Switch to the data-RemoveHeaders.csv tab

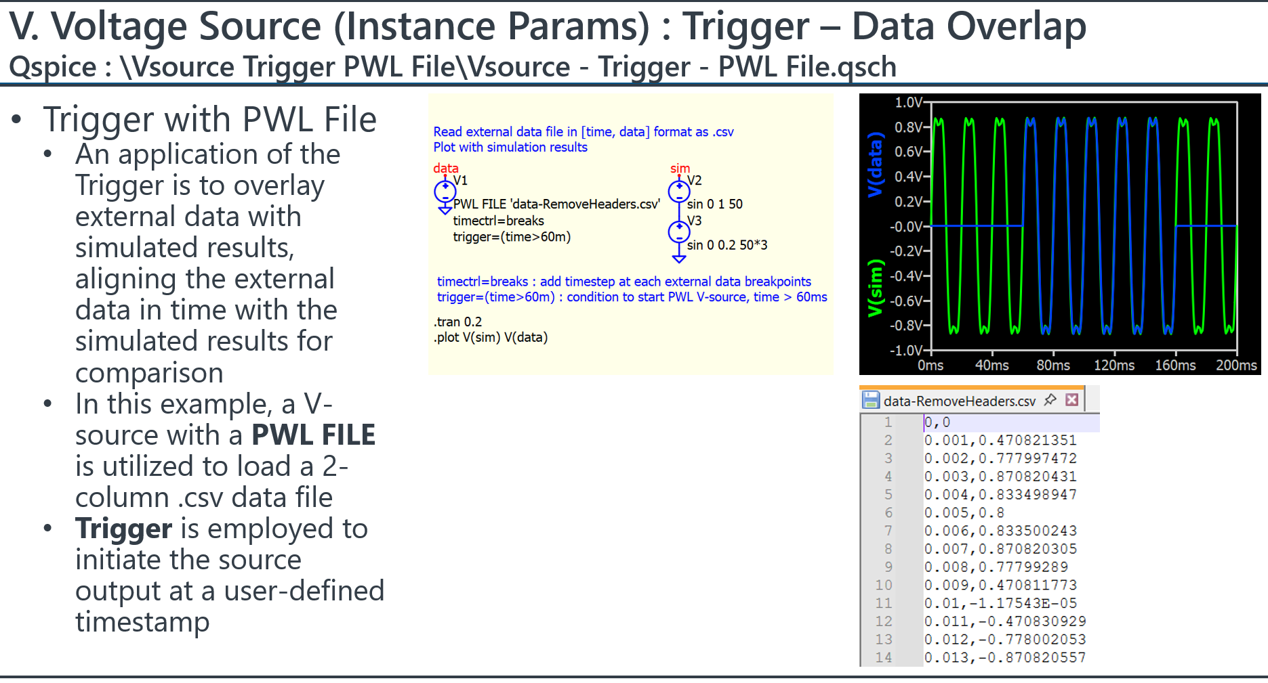[959, 401]
